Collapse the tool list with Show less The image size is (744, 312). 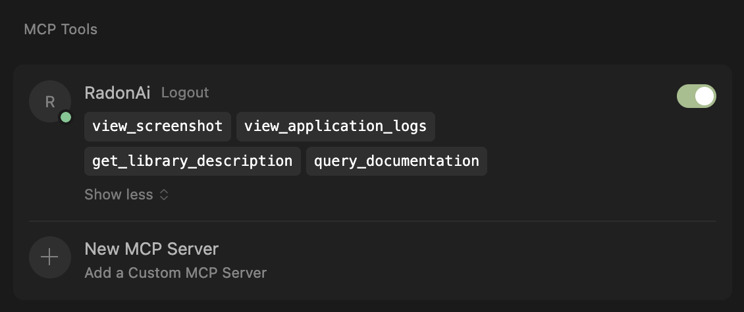[x=119, y=195]
